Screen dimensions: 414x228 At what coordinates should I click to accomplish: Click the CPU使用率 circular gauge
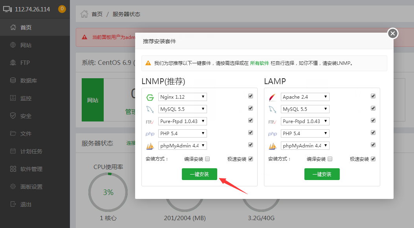(x=108, y=192)
